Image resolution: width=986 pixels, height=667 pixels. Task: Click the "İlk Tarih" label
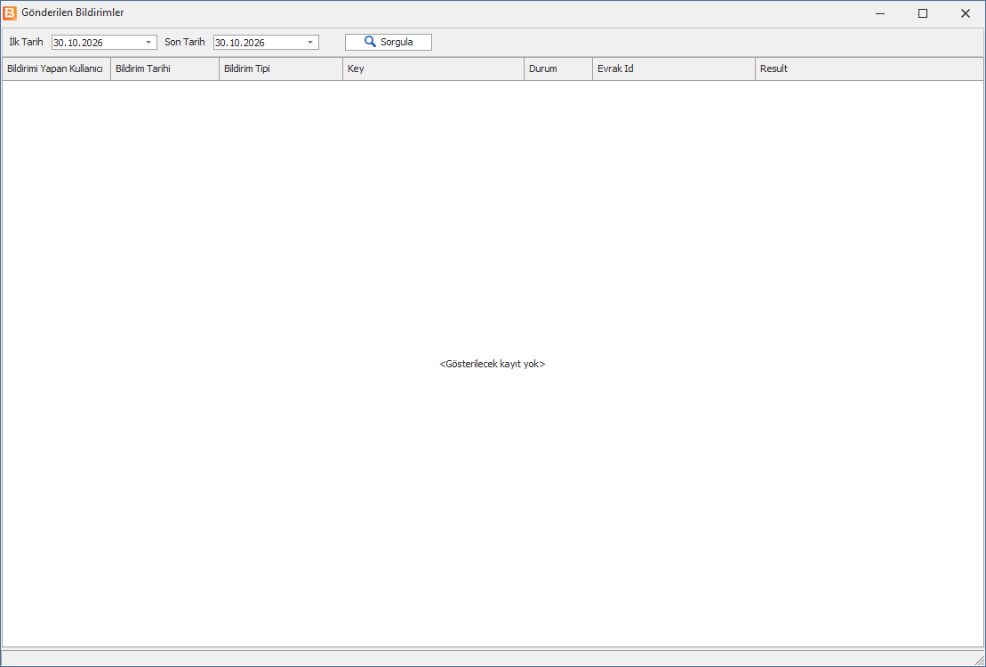[27, 42]
